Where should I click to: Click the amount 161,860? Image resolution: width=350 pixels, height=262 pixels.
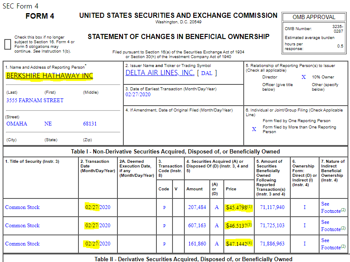click(x=197, y=244)
